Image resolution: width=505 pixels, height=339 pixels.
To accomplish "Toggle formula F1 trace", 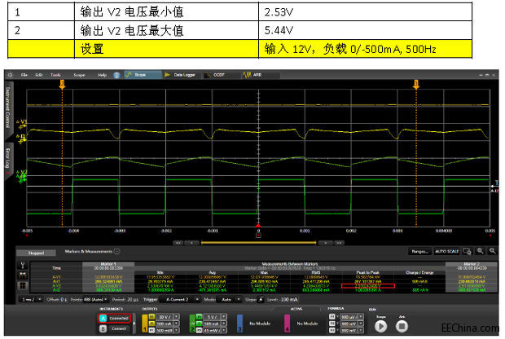I will [x=332, y=317].
